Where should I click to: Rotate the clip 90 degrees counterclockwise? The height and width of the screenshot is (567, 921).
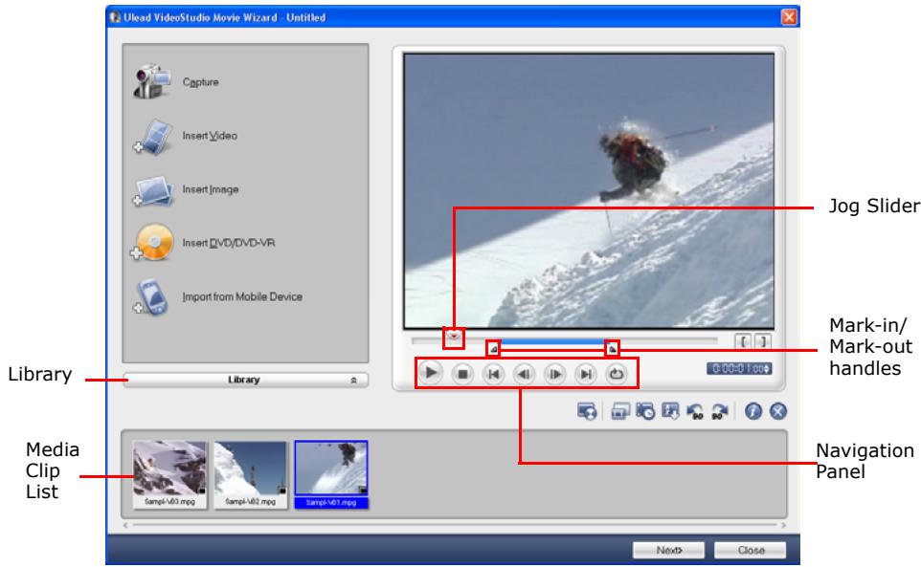click(x=695, y=411)
